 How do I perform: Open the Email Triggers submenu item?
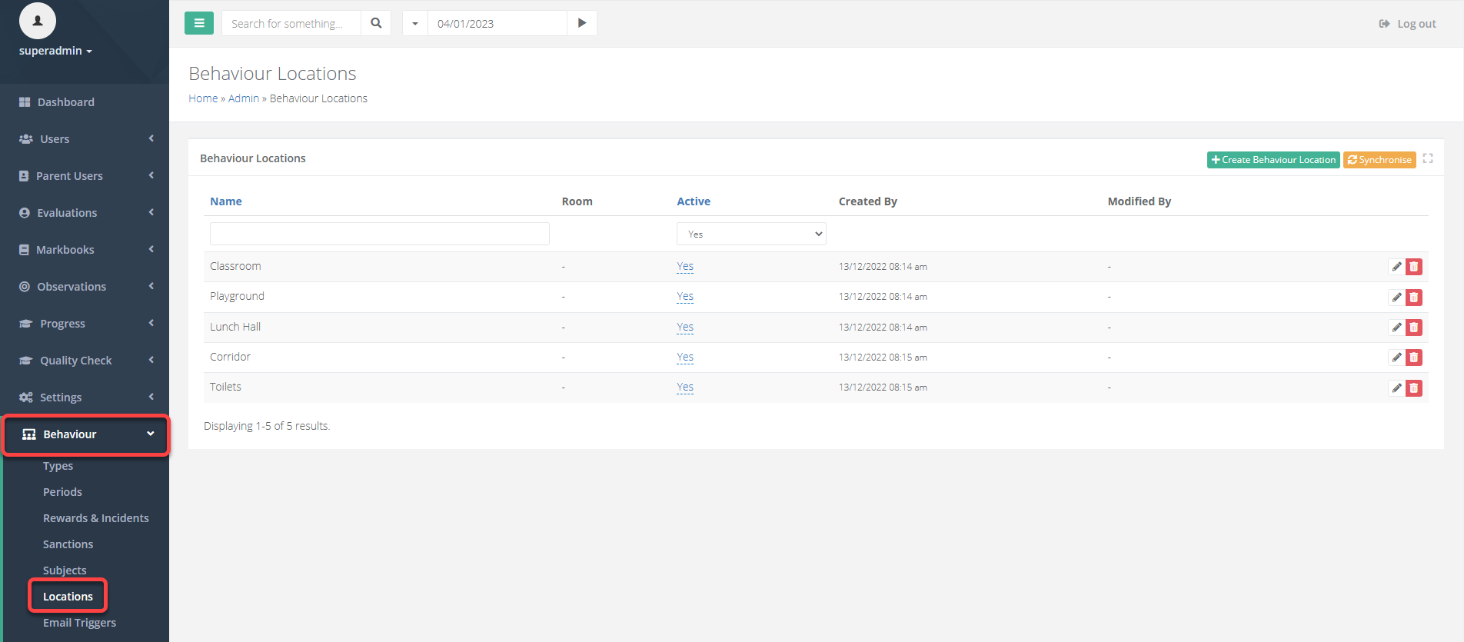[x=79, y=623]
